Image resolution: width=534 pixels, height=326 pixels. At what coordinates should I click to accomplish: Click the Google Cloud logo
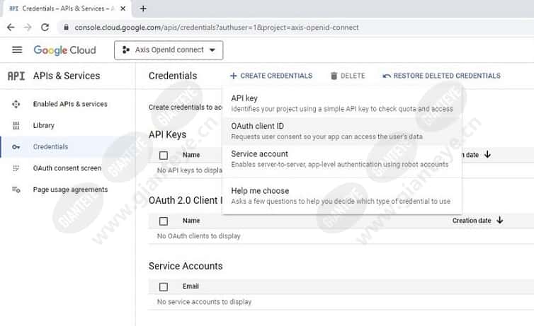pyautogui.click(x=64, y=50)
